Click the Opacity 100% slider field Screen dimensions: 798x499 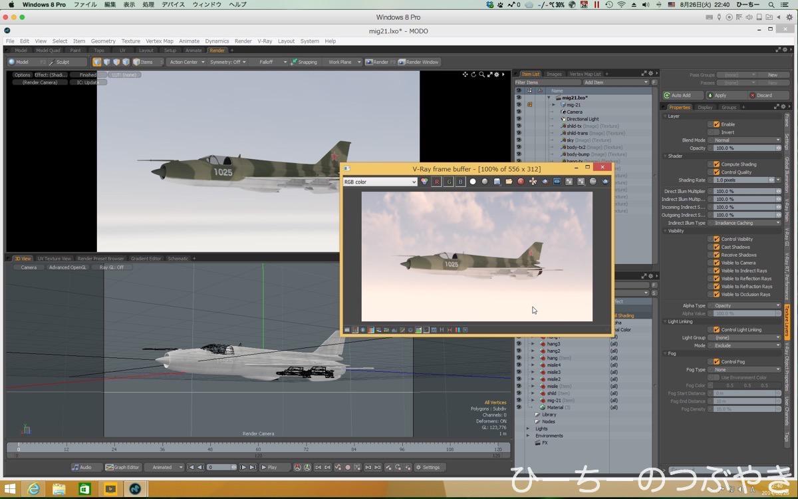[x=743, y=148]
